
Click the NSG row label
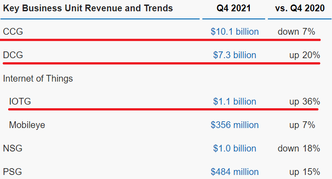(13, 148)
